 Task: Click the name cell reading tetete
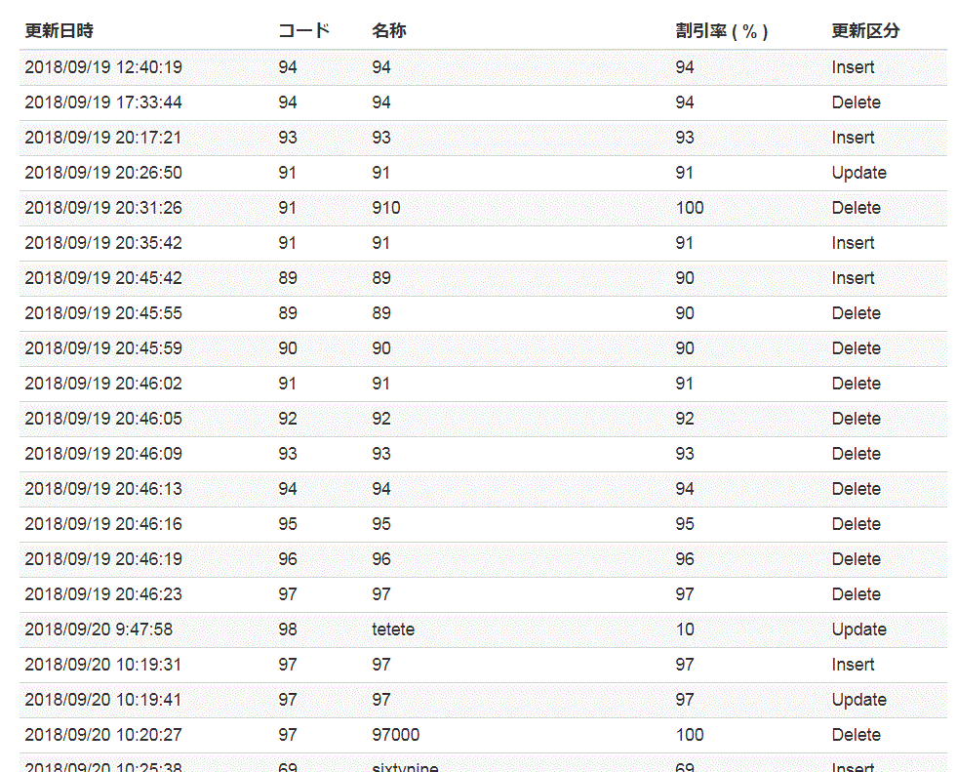393,630
